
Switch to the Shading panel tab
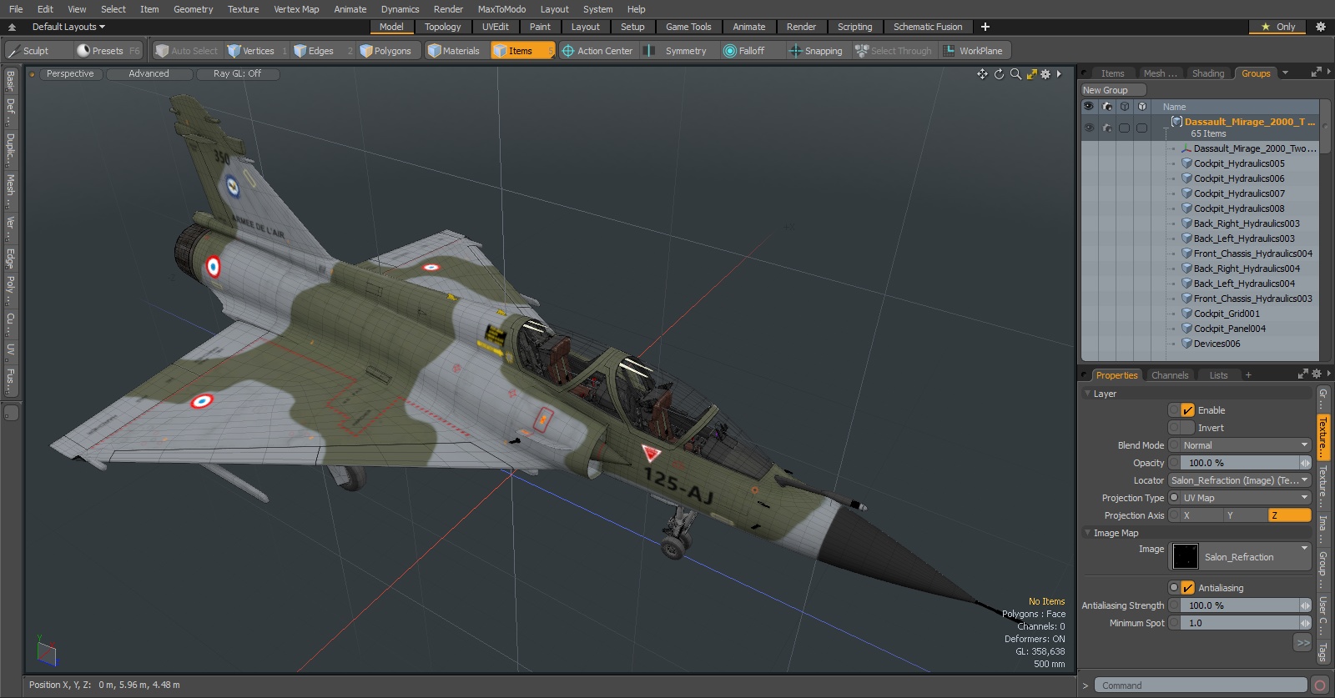point(1207,73)
